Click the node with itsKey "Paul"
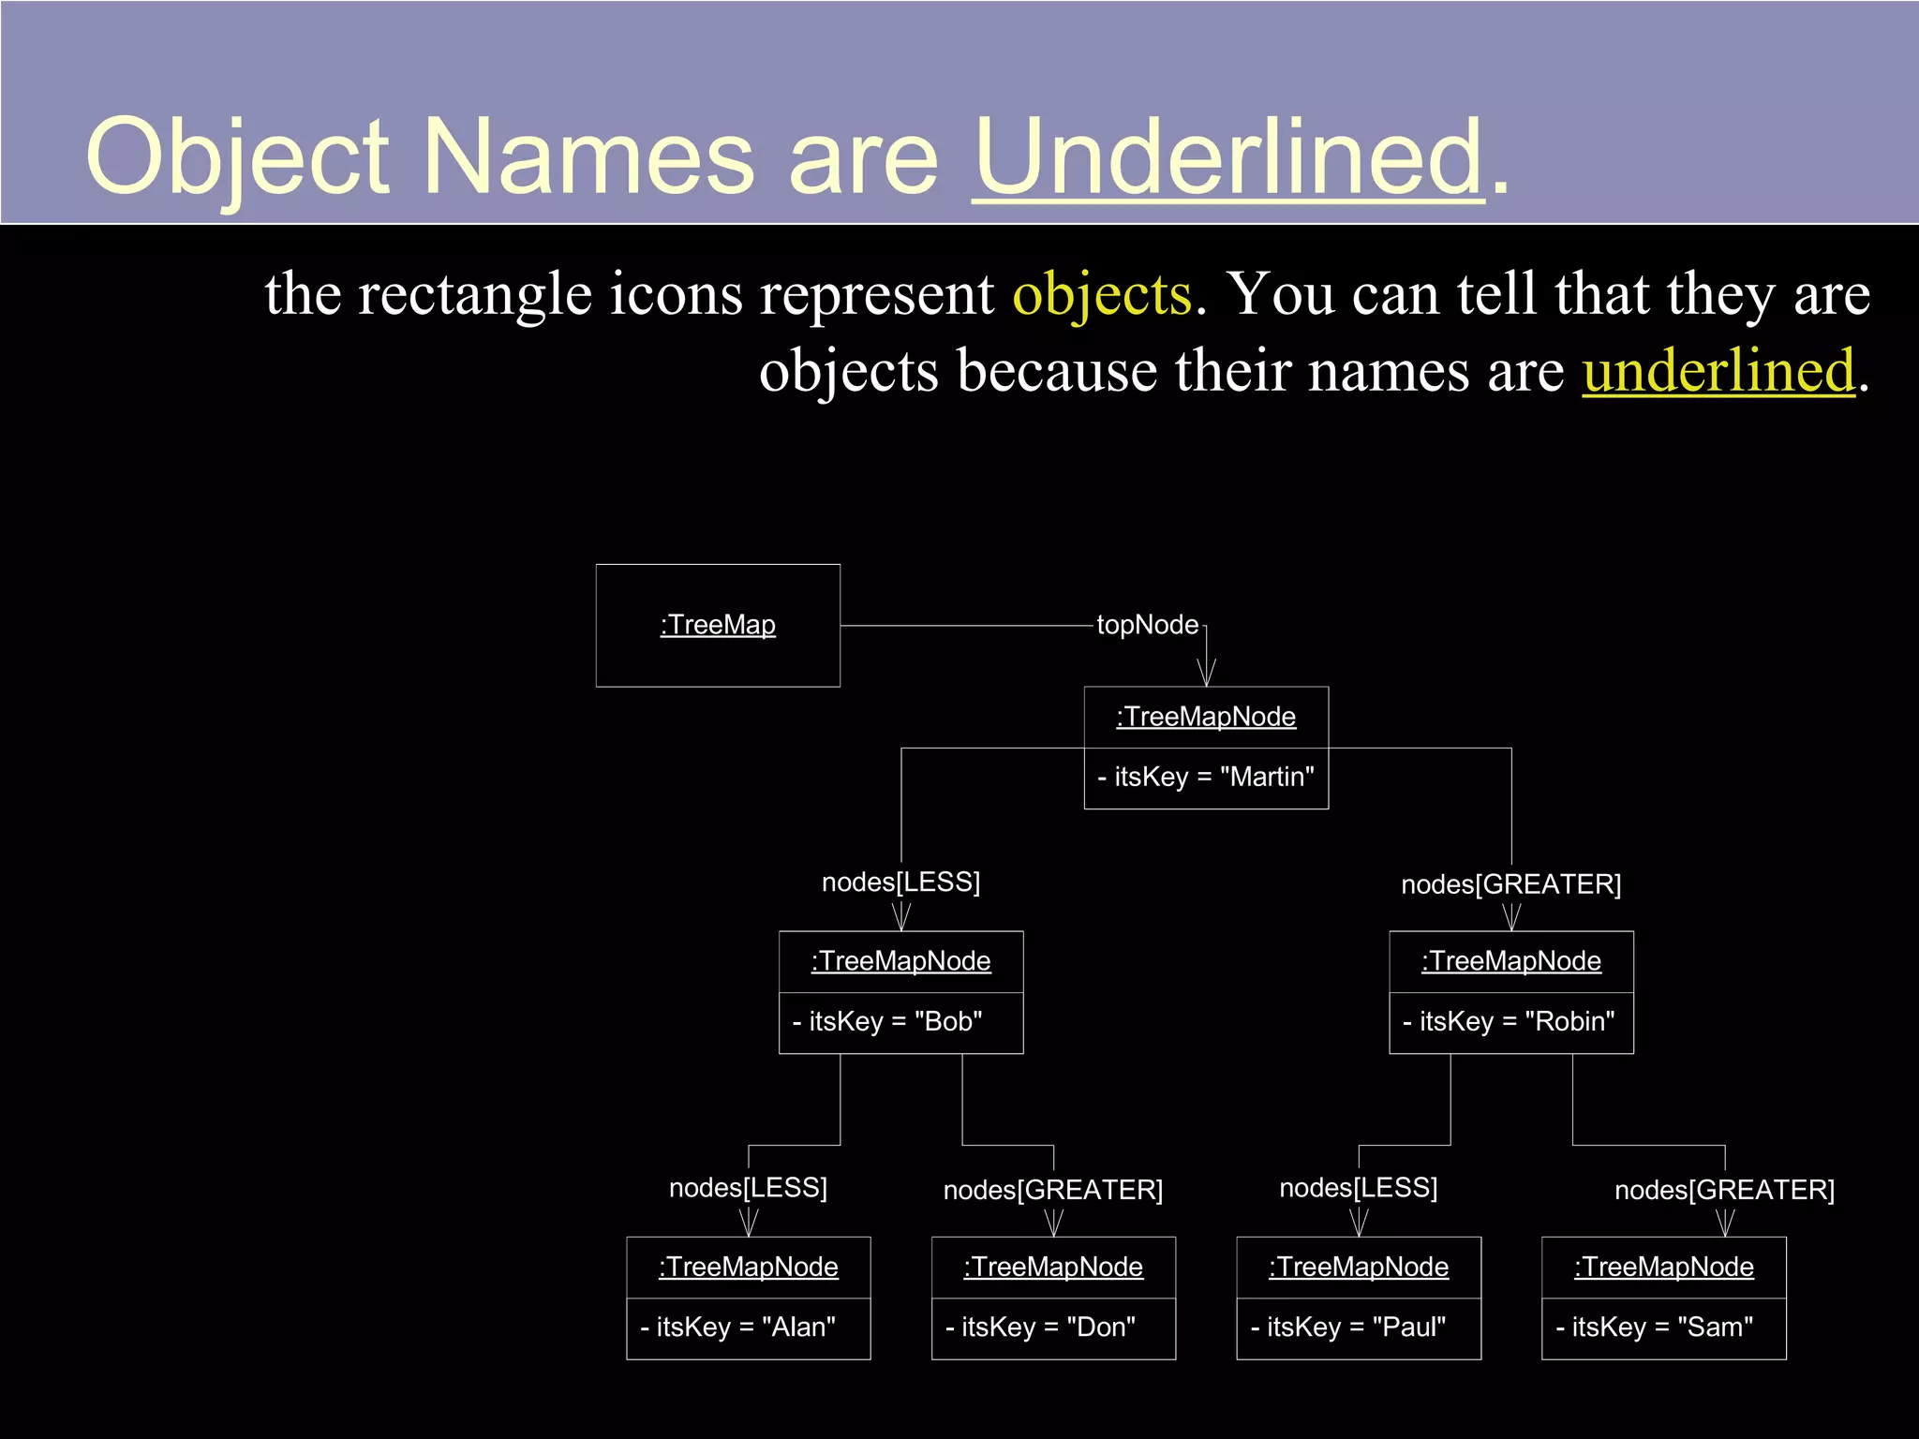Image resolution: width=1919 pixels, height=1439 pixels. point(1359,1298)
